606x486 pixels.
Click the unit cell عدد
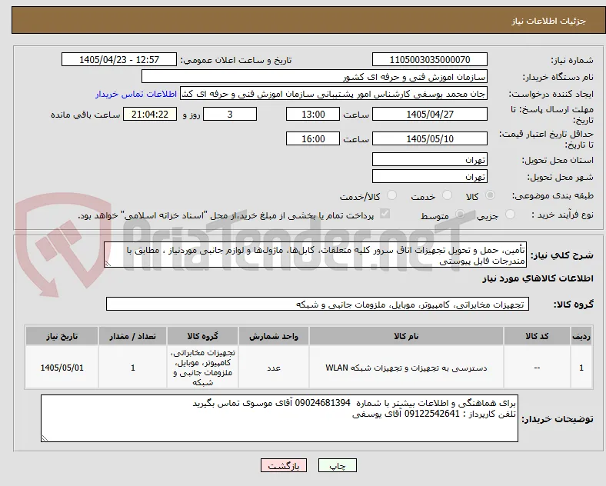(x=274, y=368)
